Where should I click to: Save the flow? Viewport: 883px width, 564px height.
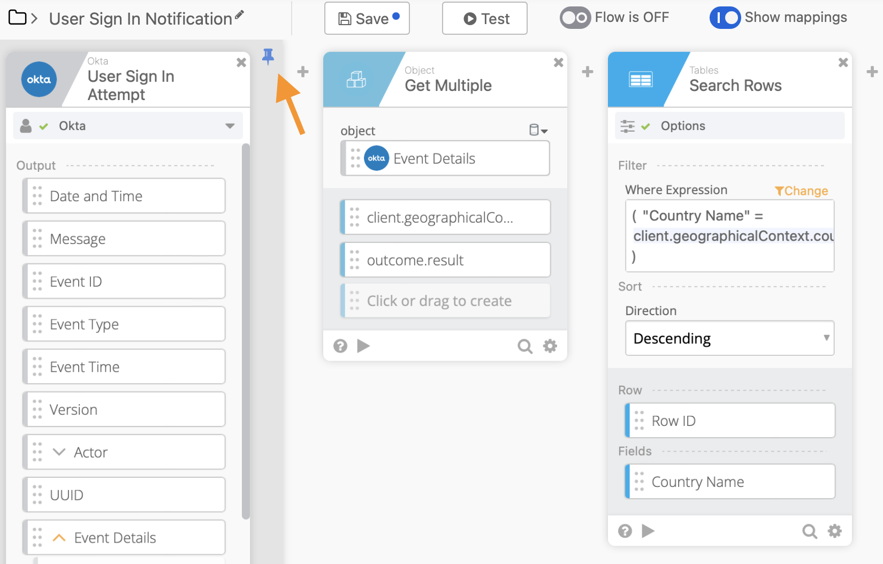(x=367, y=19)
